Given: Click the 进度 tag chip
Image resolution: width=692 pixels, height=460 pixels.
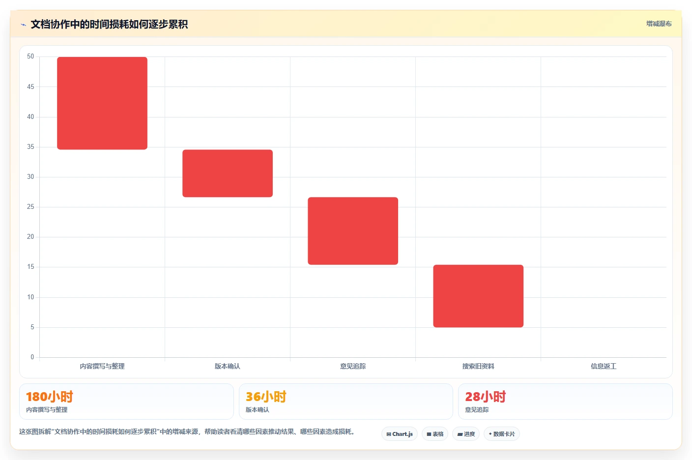Looking at the screenshot, I should click(x=466, y=434).
